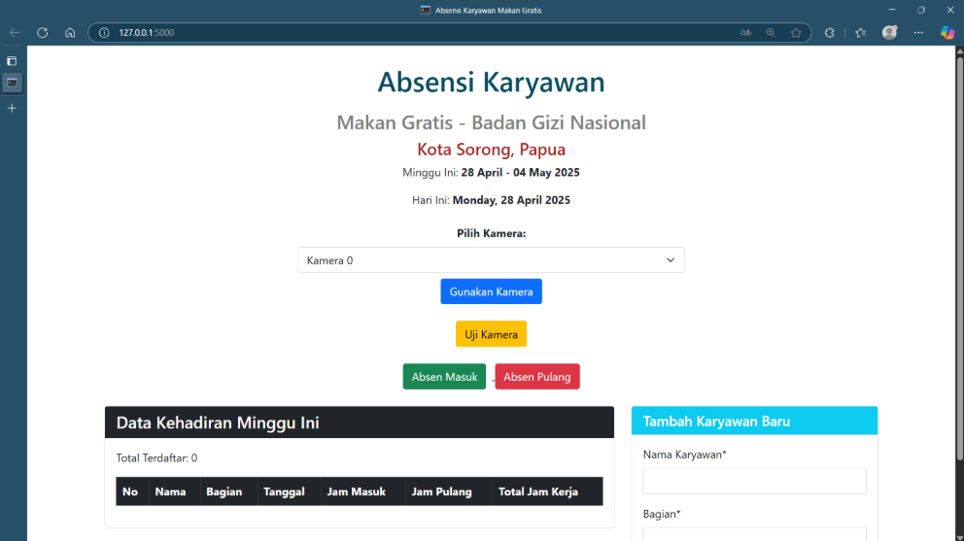The height and width of the screenshot is (541, 964).
Task: Add page to favorites star icon
Action: (x=796, y=33)
